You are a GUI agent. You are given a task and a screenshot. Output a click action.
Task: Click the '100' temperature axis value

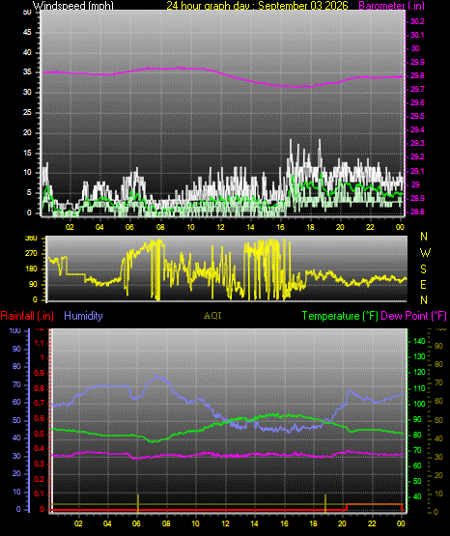[420, 404]
